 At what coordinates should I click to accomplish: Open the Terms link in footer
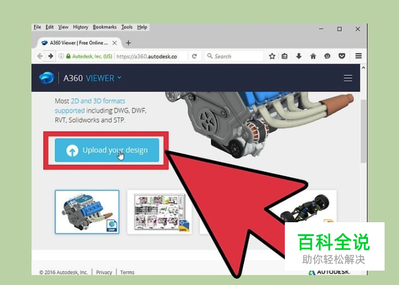pyautogui.click(x=127, y=272)
